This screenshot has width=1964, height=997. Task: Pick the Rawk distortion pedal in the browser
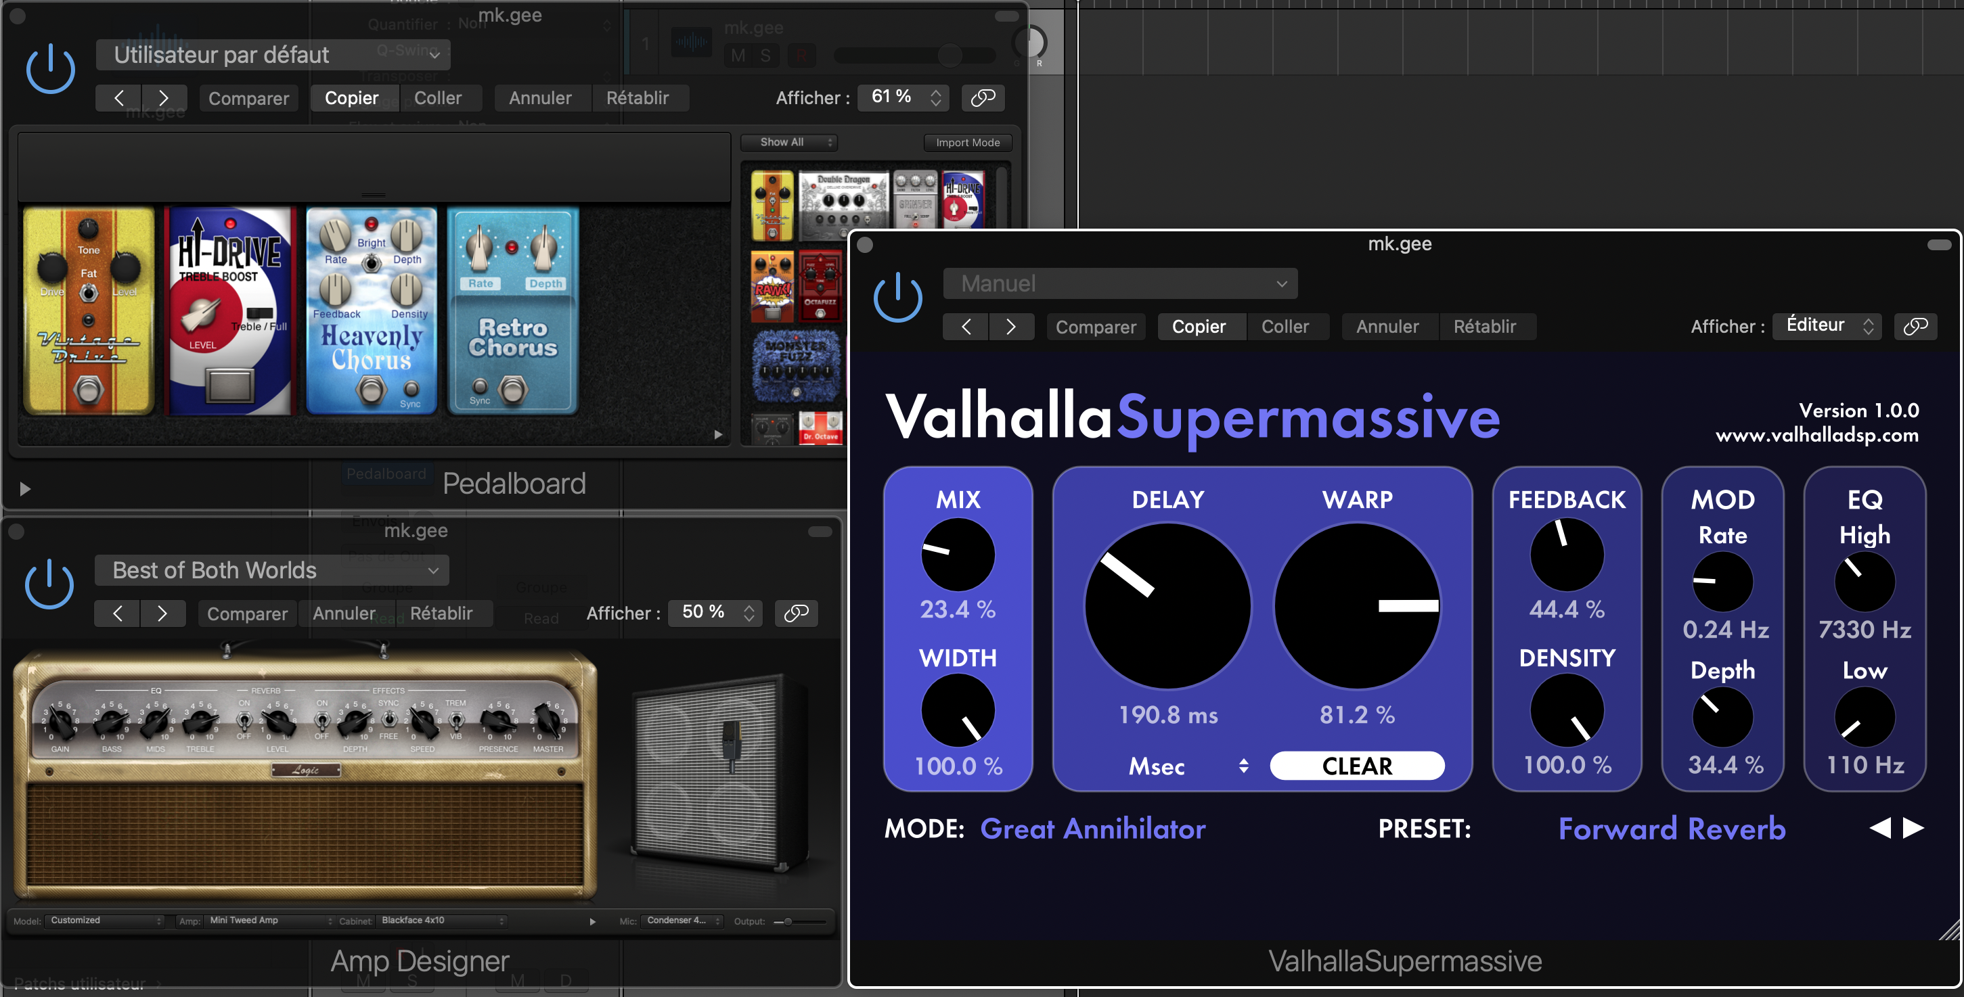772,287
